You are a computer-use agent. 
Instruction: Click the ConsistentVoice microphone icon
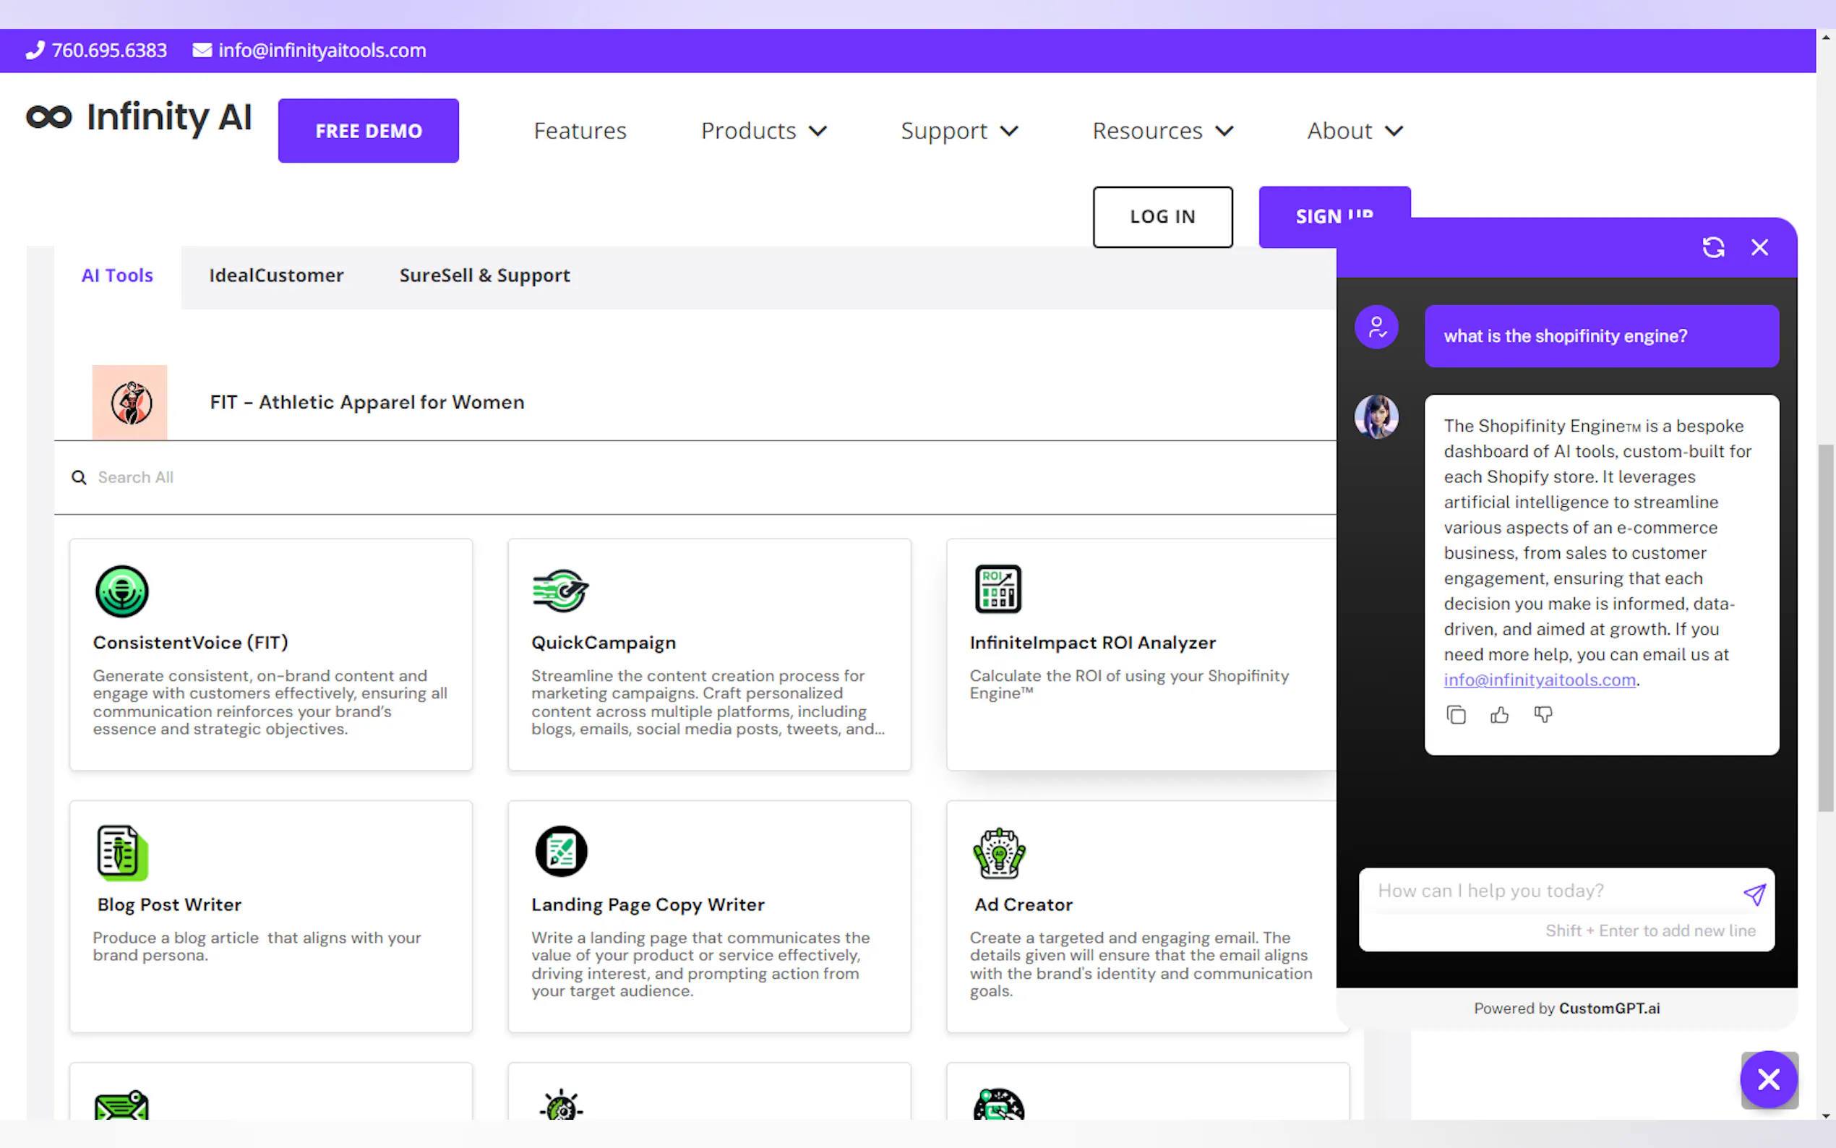click(x=121, y=591)
